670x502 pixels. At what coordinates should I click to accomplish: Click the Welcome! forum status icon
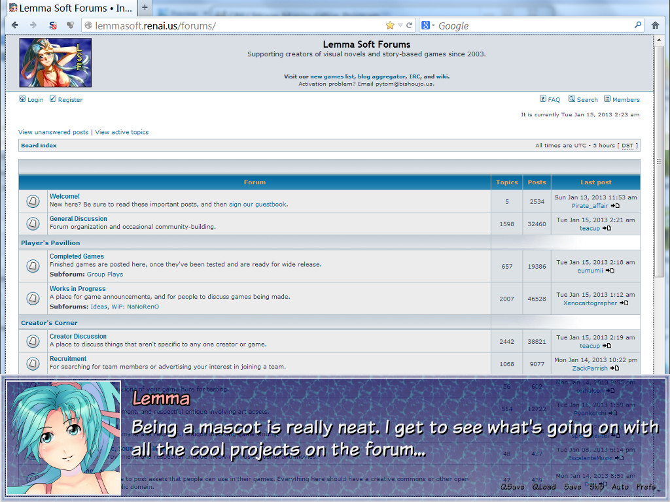[33, 201]
